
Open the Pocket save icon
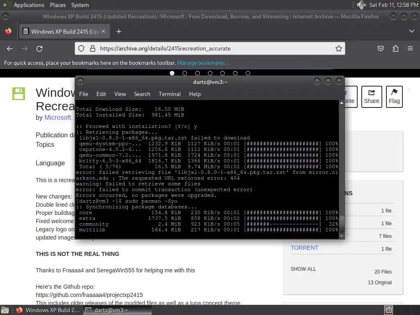pyautogui.click(x=380, y=48)
